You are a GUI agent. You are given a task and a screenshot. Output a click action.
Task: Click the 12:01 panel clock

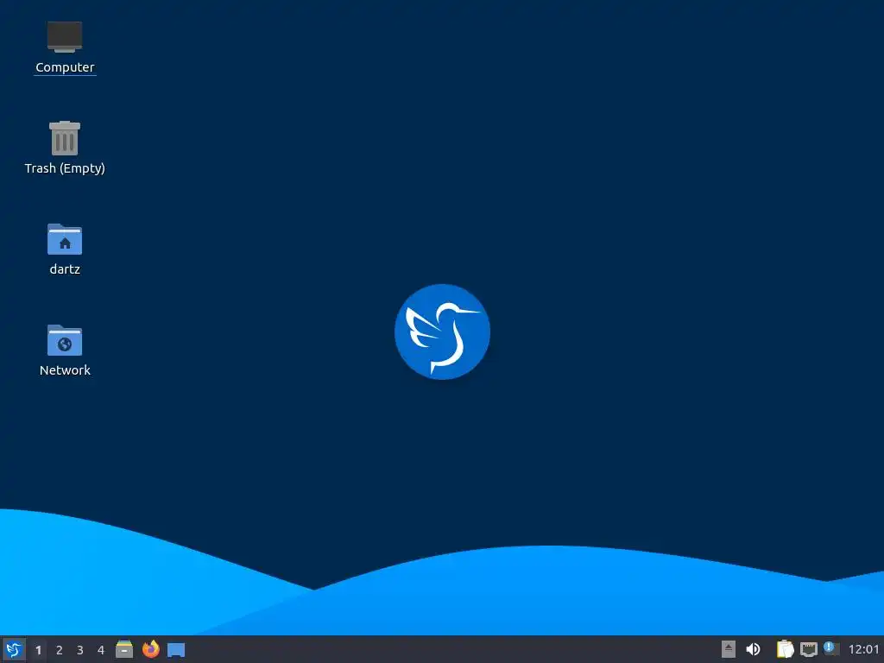tap(863, 650)
